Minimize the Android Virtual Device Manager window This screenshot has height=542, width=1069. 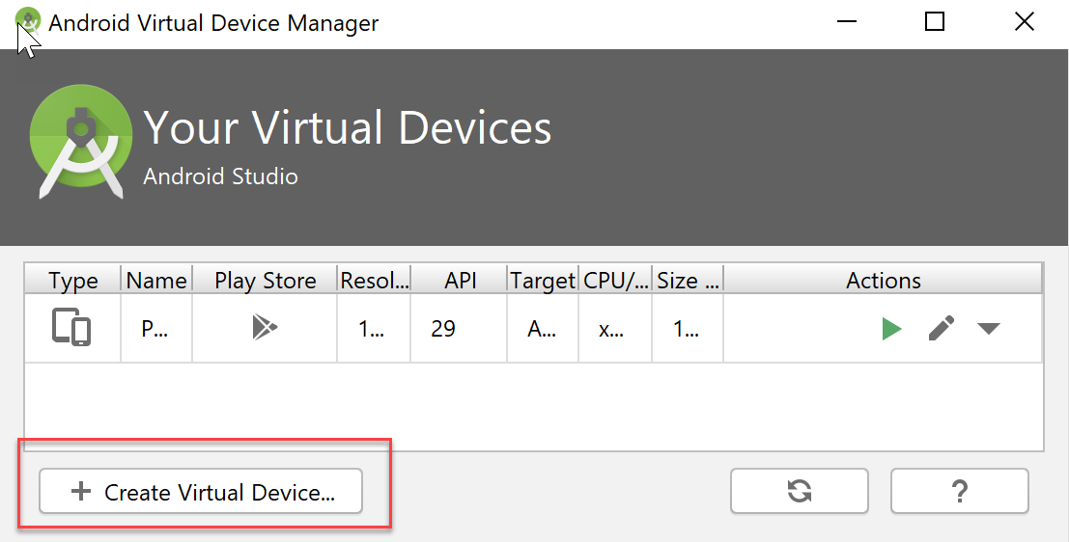tap(846, 22)
